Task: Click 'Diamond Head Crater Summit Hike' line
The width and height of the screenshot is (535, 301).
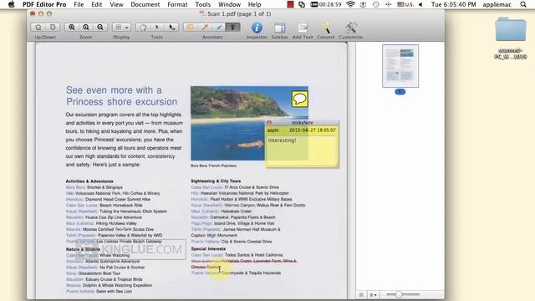Action: pyautogui.click(x=118, y=199)
